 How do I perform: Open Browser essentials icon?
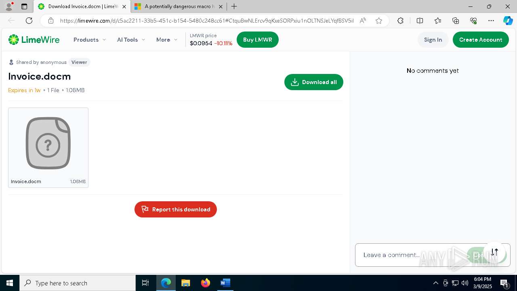[473, 21]
